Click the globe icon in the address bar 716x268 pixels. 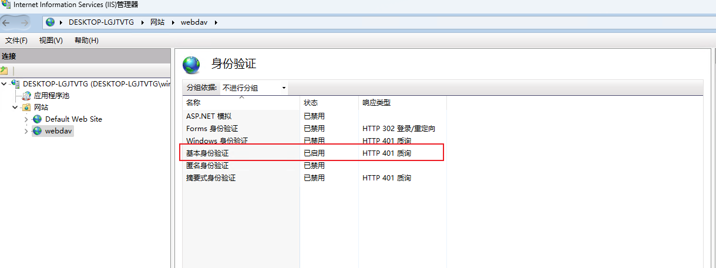(x=51, y=22)
